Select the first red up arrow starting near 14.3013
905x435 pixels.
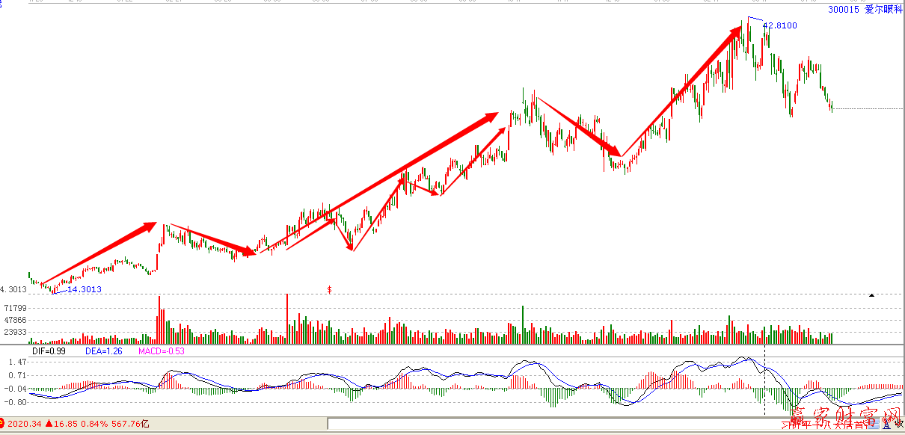(97, 253)
